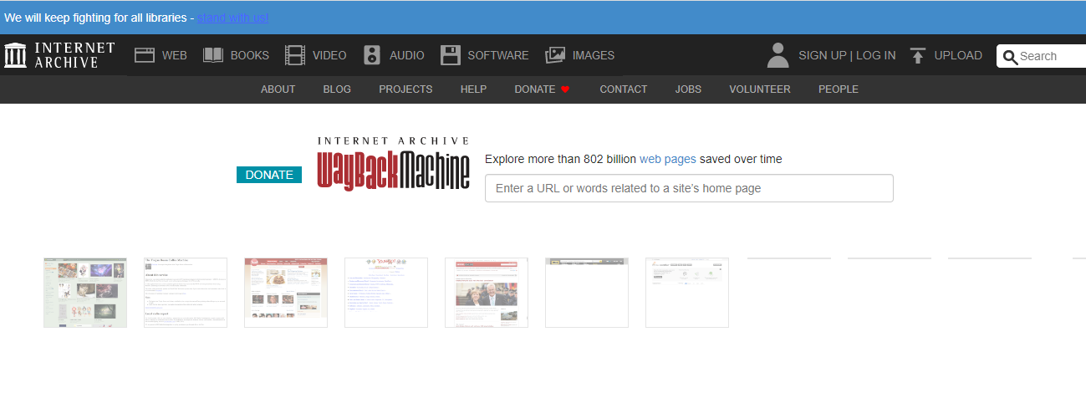1086x393 pixels.
Task: Open the thumbnail with blue link list
Action: [386, 293]
